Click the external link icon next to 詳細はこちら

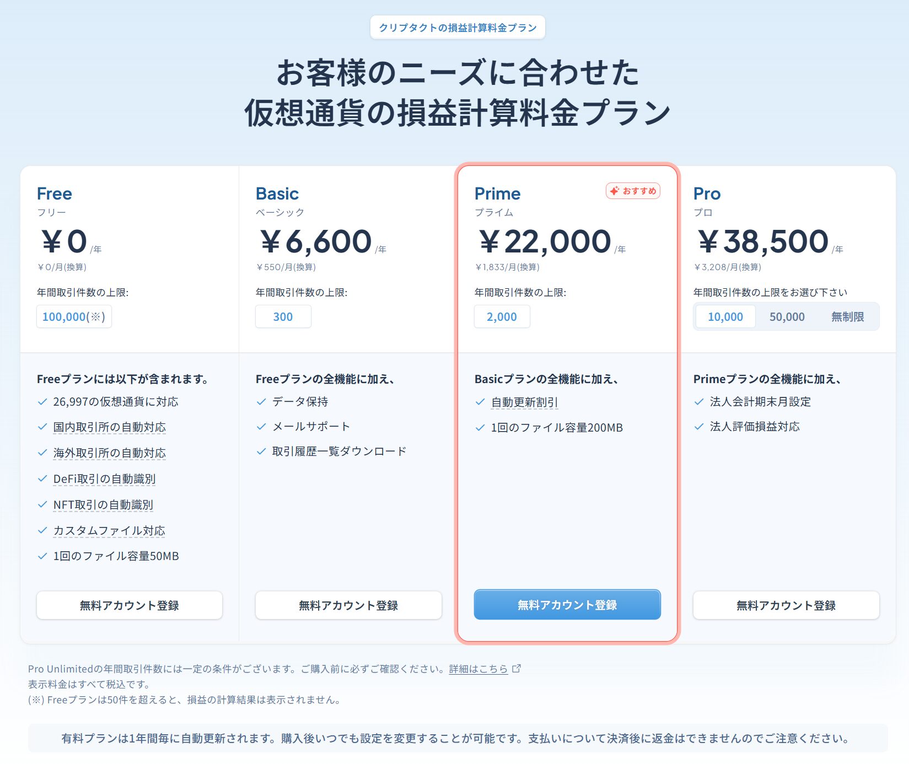click(517, 669)
